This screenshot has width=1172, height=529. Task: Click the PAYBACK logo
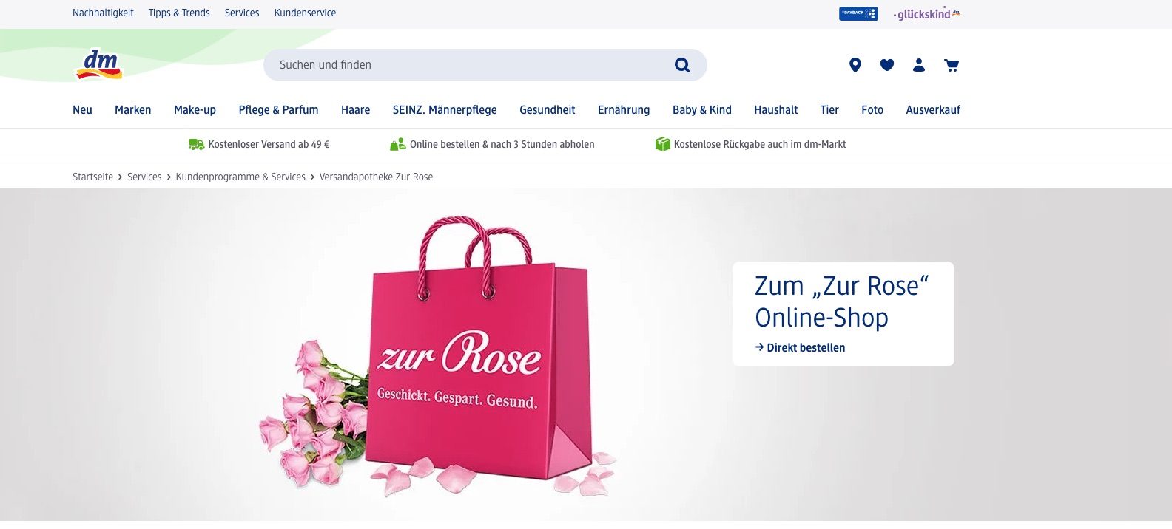tap(858, 13)
